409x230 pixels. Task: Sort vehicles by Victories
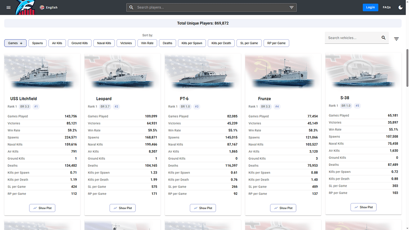[126, 43]
